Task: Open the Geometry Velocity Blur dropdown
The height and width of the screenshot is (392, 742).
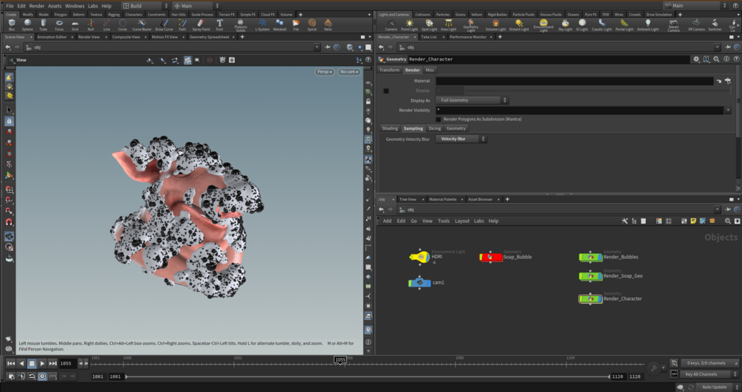Action: [x=461, y=140]
